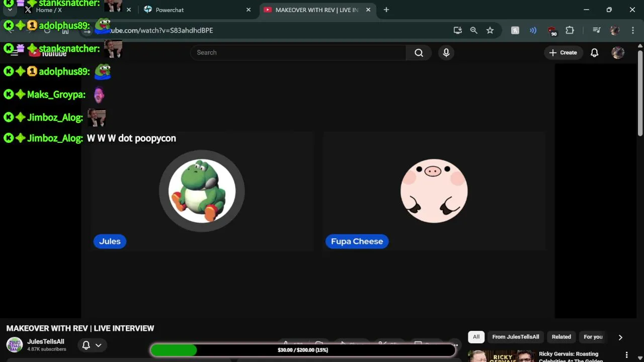This screenshot has width=644, height=362.
Task: Click the 4.87K subscribers text
Action: point(46,349)
